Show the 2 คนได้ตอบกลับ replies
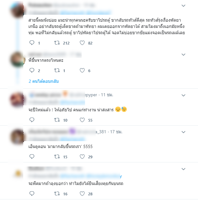 click(44, 81)
